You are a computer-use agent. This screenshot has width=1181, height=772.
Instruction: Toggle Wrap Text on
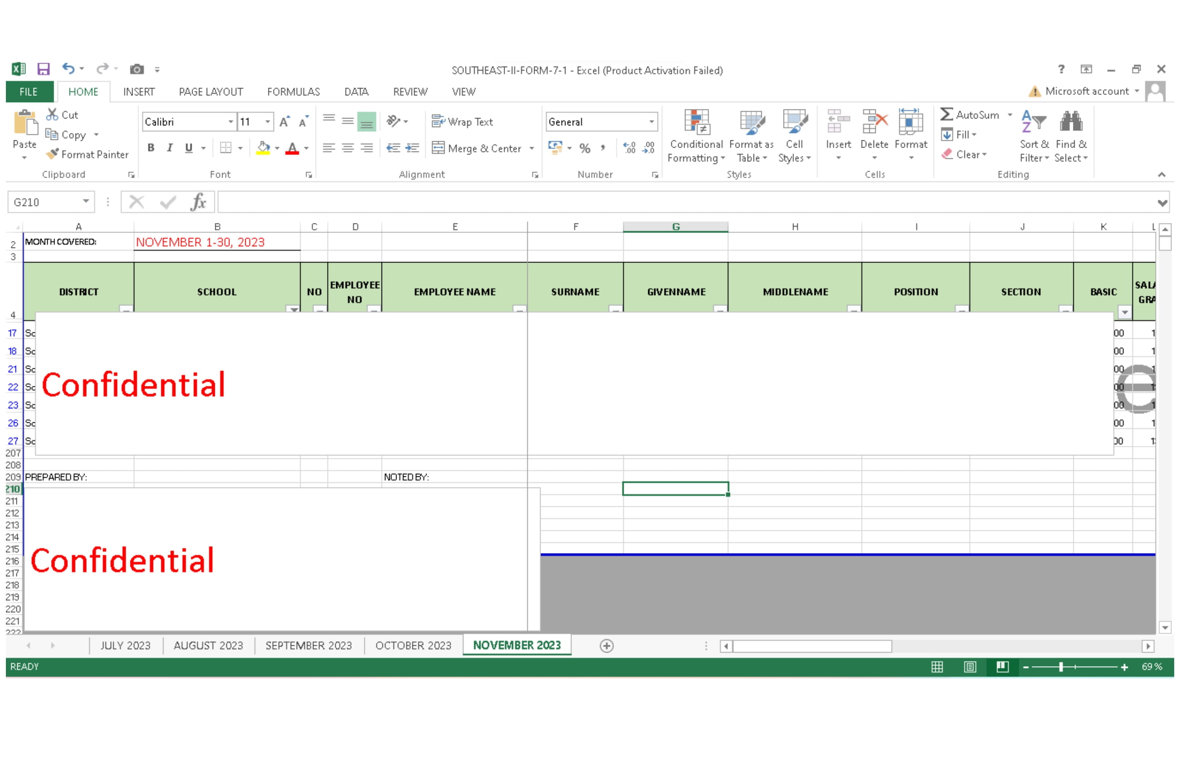pos(462,122)
